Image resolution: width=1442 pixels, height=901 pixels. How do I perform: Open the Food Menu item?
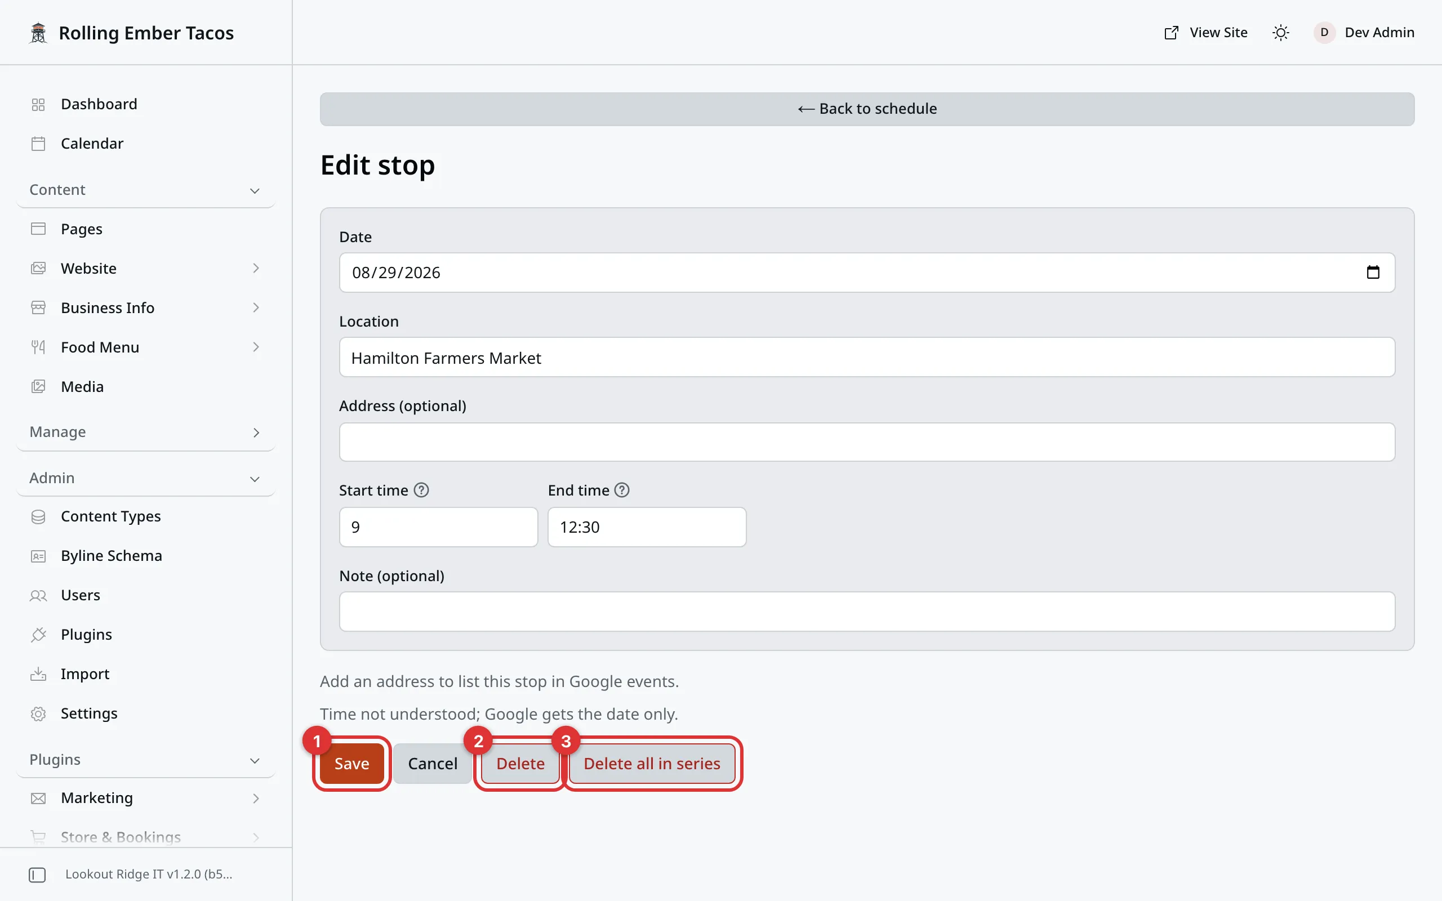click(x=146, y=347)
